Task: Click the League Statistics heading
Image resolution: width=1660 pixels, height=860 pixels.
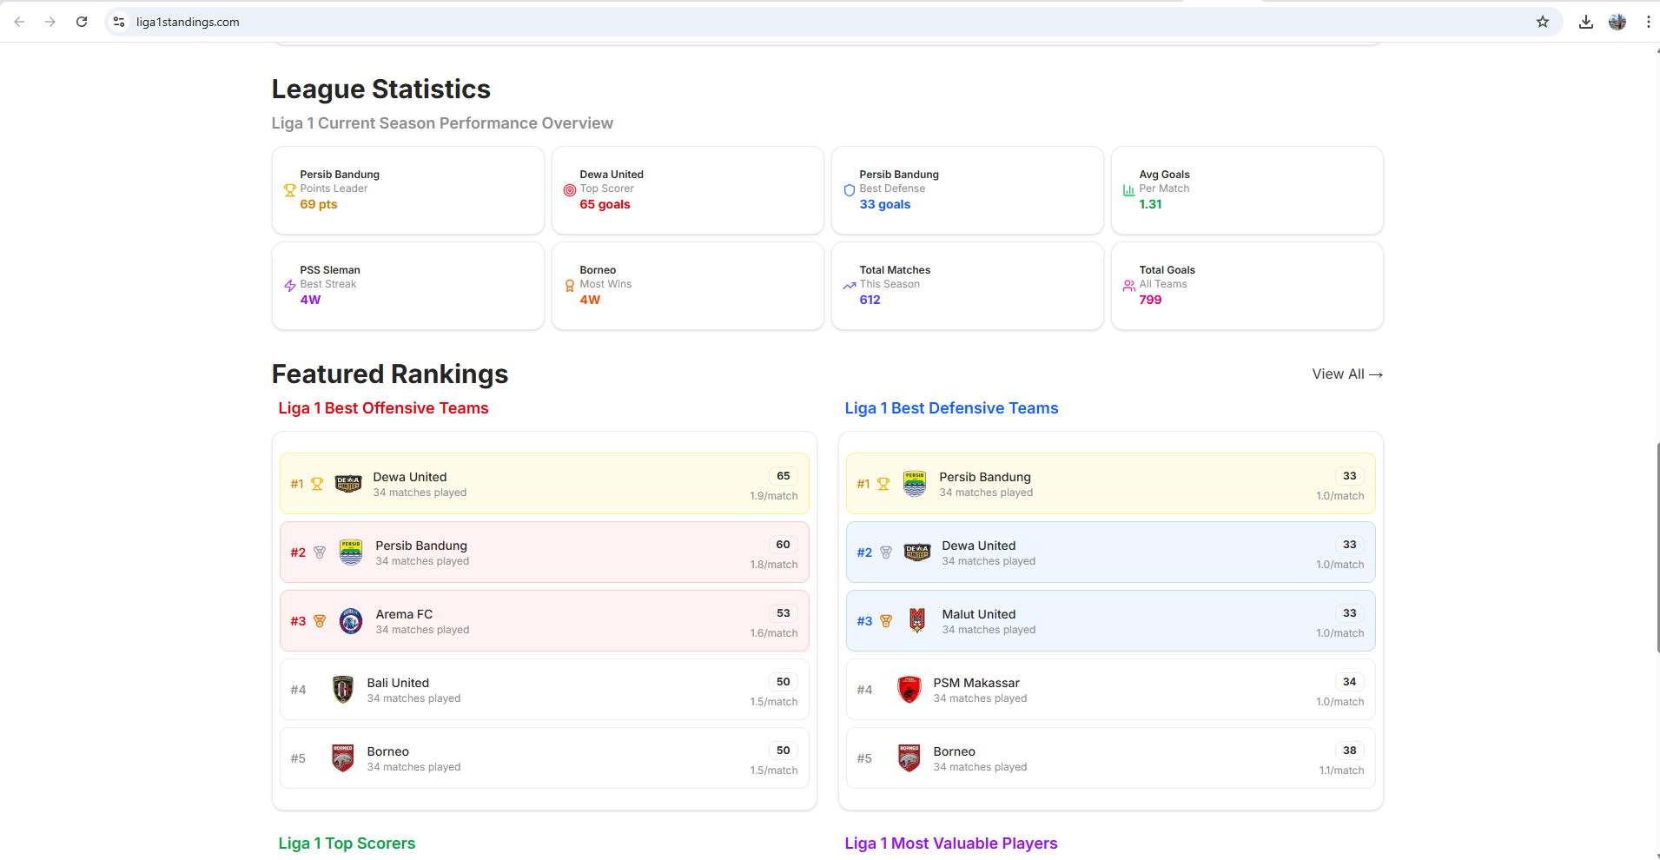Action: (381, 89)
